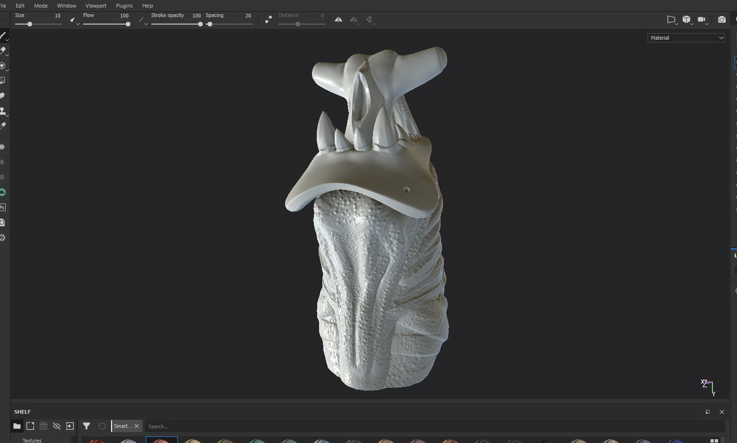This screenshot has height=443, width=737.
Task: Open the shelf filter funnel icon
Action: point(87,426)
